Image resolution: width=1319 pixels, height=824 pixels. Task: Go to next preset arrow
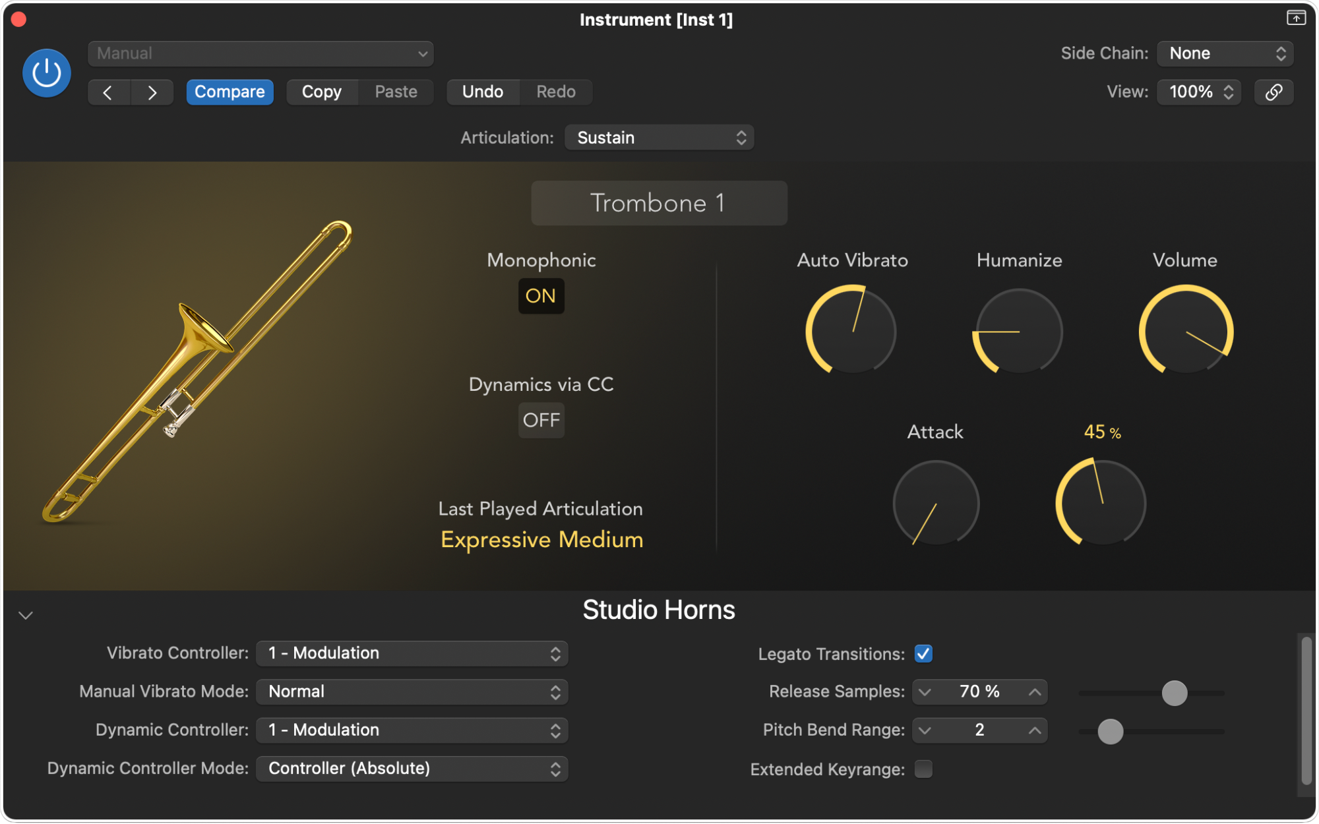[152, 92]
